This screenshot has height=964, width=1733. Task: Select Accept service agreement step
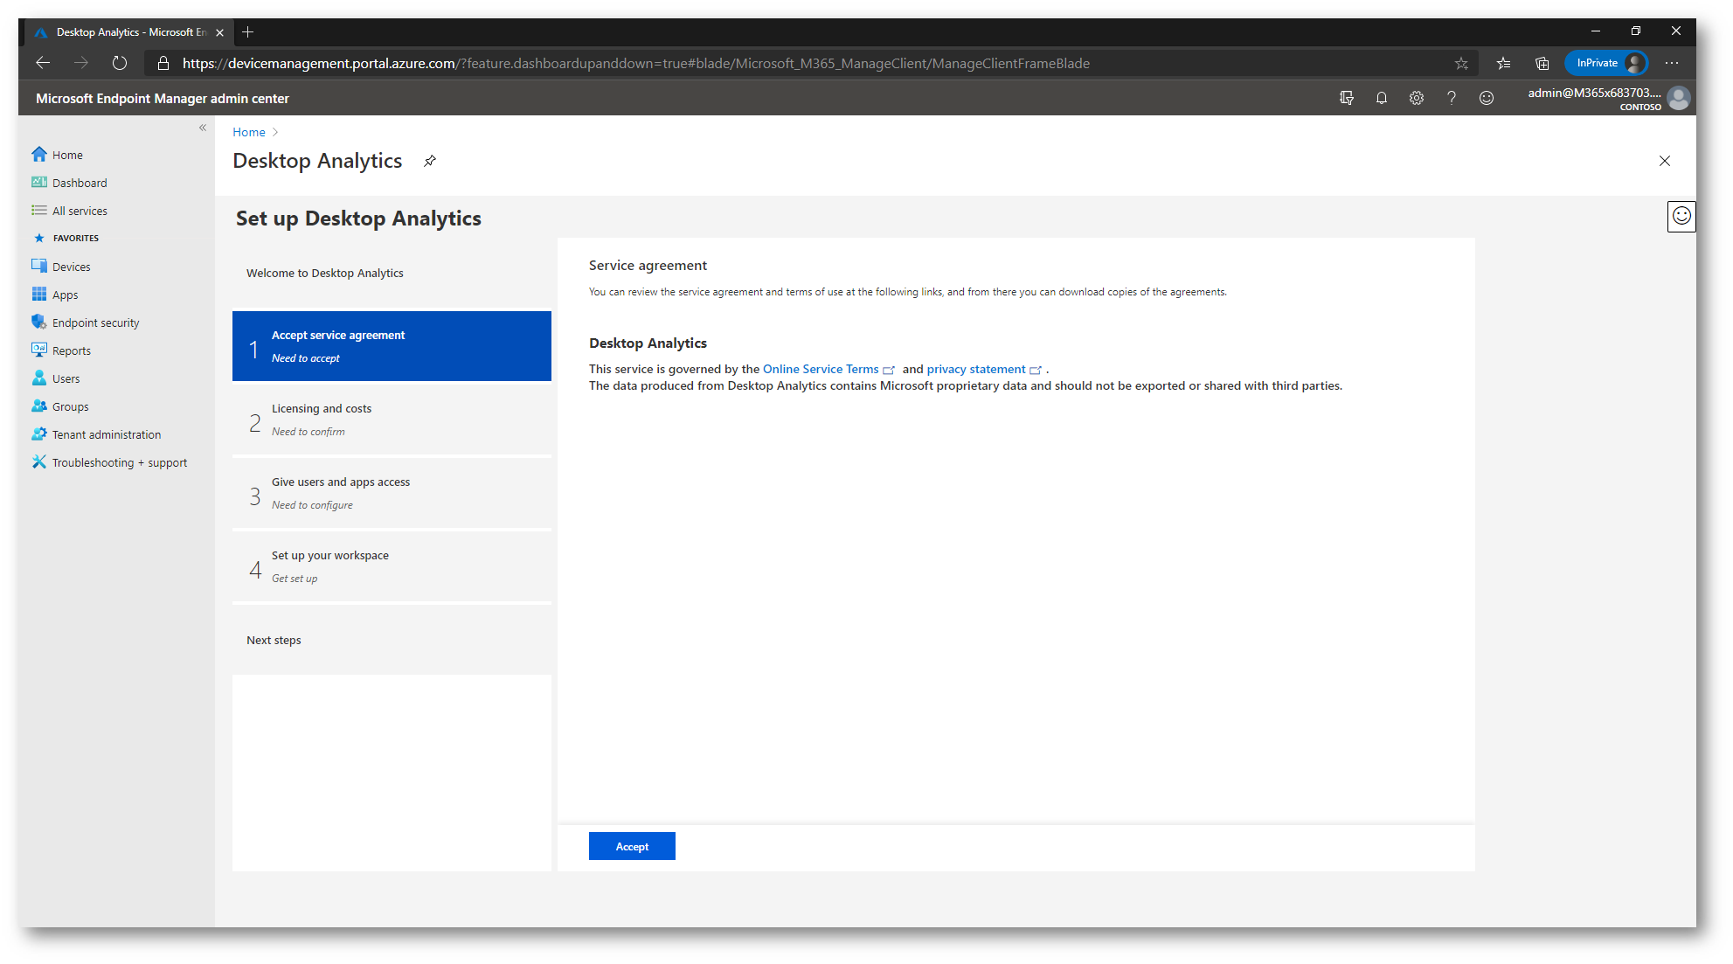click(x=392, y=346)
